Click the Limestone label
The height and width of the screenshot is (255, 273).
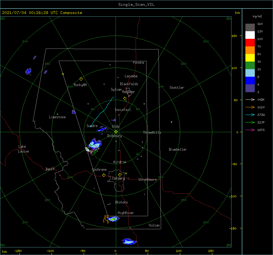click(57, 117)
